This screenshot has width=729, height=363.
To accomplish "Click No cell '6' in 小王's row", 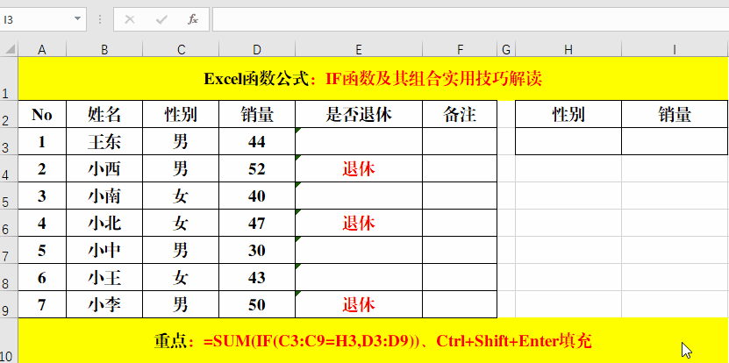I will (x=42, y=277).
